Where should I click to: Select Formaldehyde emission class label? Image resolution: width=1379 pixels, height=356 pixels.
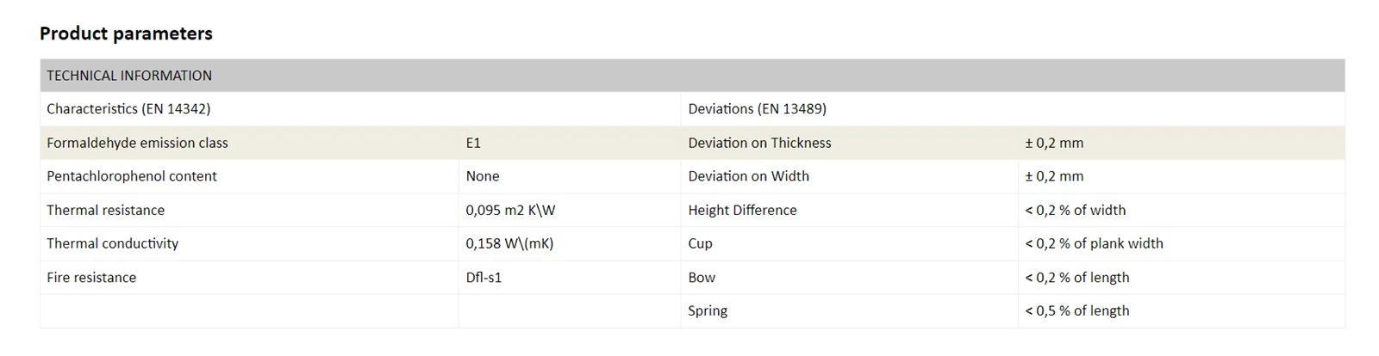137,143
